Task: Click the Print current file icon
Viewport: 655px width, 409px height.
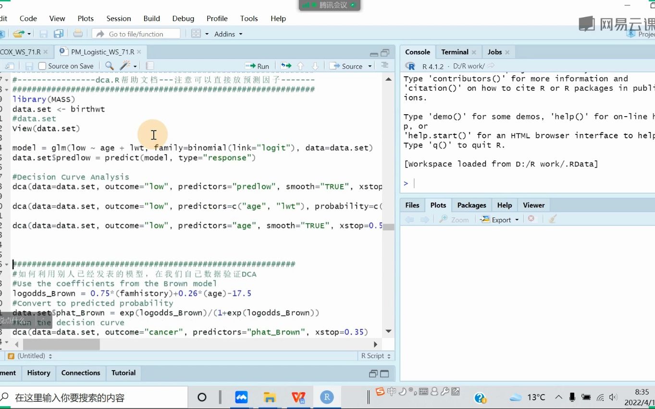Action: click(78, 34)
